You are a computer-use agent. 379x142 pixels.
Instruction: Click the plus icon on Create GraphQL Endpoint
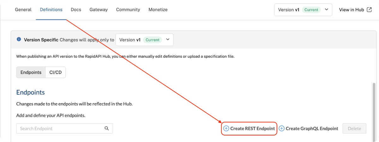point(282,128)
